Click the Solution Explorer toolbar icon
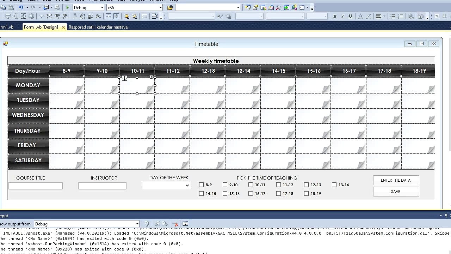Screen dimensions: 451x254 click(x=248, y=7)
